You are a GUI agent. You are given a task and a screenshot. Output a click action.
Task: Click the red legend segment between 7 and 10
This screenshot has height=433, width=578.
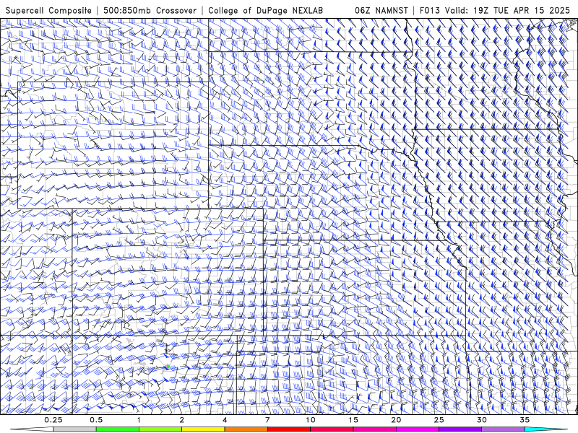[288, 429]
